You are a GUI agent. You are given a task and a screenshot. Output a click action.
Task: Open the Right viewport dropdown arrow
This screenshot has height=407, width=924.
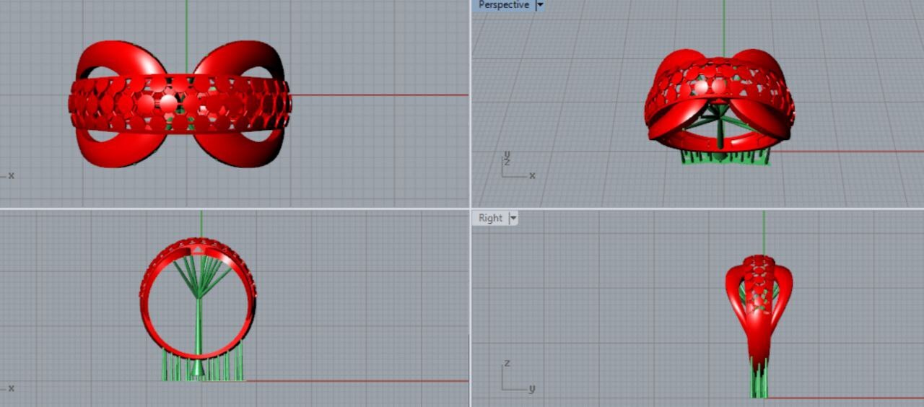pyautogui.click(x=513, y=218)
